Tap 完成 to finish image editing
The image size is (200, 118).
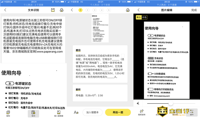pos(194,10)
